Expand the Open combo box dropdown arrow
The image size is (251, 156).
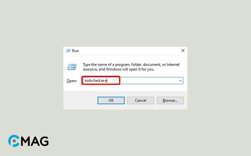click(180, 81)
